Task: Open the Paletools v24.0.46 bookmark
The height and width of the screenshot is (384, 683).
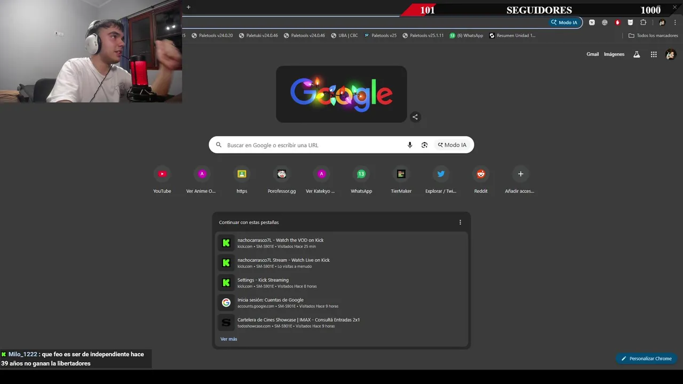Action: point(304,36)
